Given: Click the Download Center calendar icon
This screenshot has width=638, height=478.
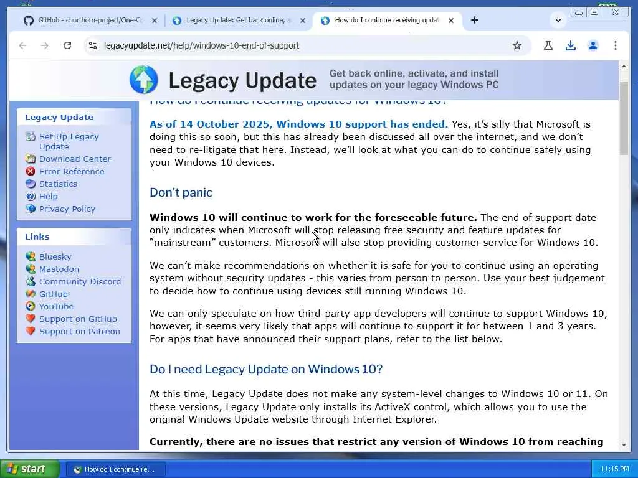Looking at the screenshot, I should point(31,159).
